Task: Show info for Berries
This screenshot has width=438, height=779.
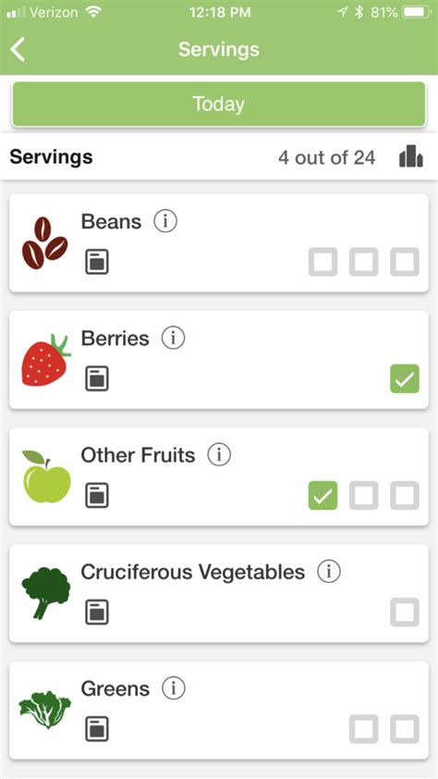Action: 173,338
